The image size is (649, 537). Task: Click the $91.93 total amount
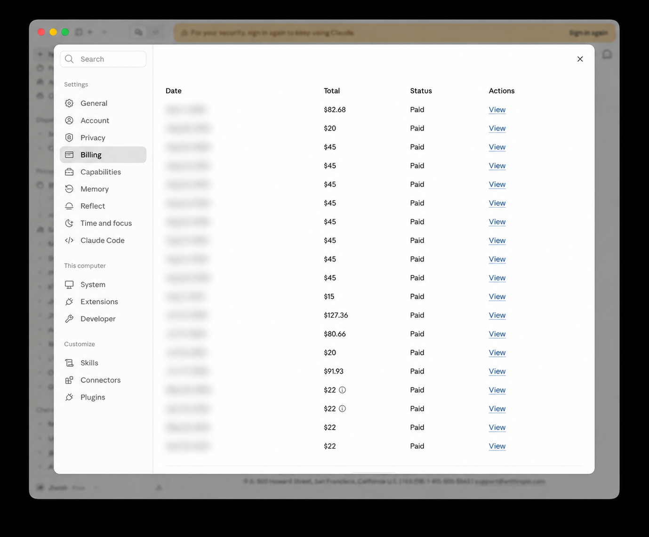[x=334, y=371]
